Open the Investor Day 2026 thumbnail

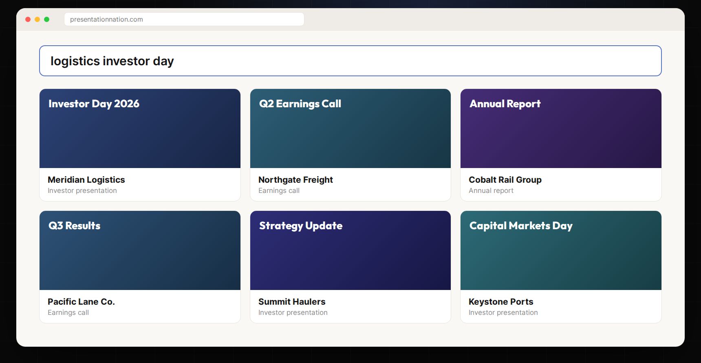(140, 128)
